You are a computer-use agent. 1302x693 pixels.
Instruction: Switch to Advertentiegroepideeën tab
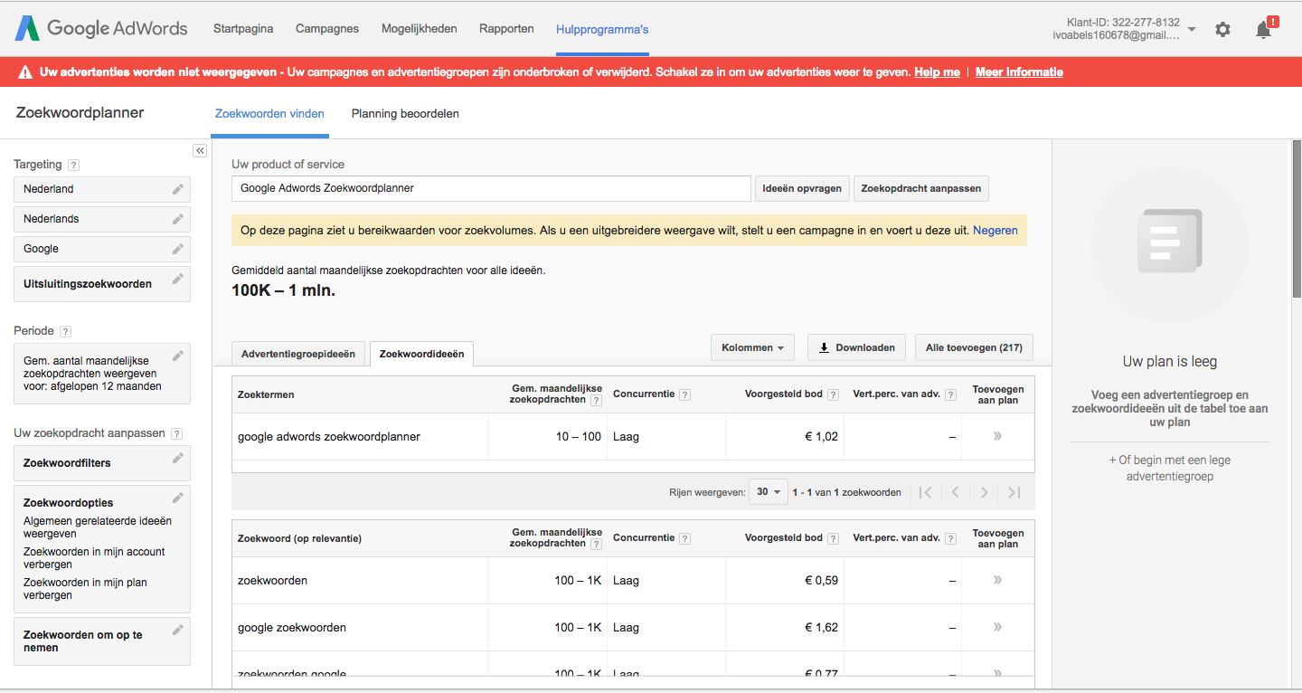click(298, 354)
